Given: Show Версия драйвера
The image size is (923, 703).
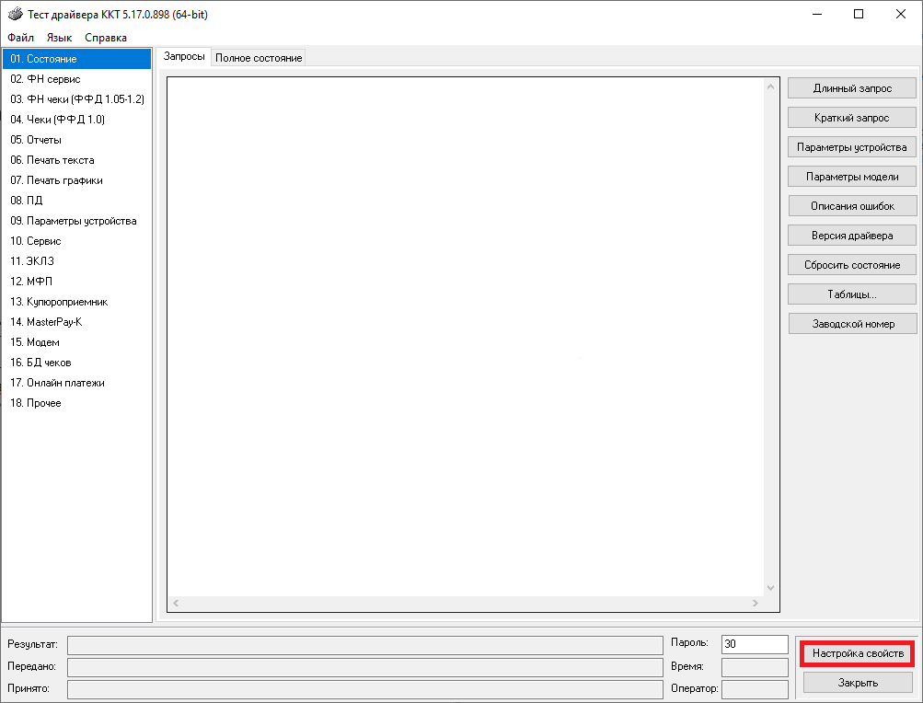Looking at the screenshot, I should 851,236.
